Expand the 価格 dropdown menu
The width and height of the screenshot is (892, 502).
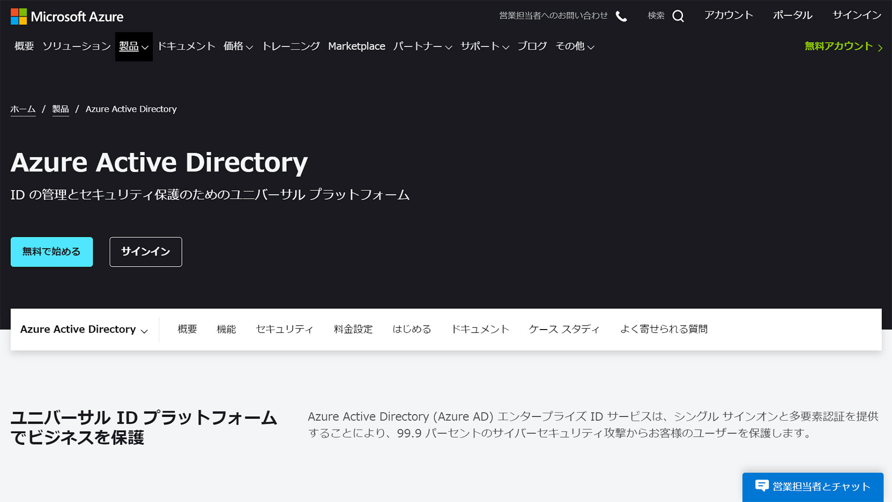238,46
